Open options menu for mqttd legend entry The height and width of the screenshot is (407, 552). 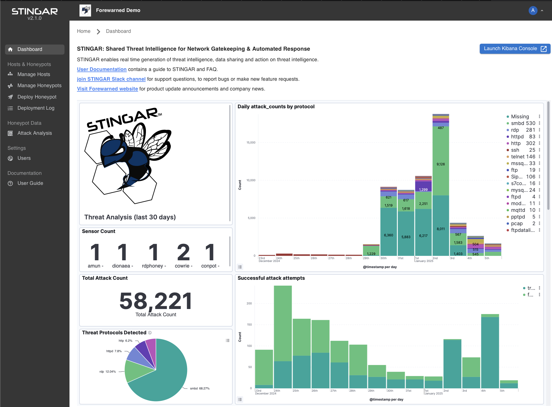(x=539, y=210)
